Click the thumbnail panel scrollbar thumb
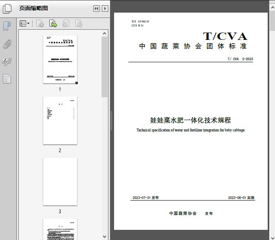The width and height of the screenshot is (275, 240). tap(105, 67)
